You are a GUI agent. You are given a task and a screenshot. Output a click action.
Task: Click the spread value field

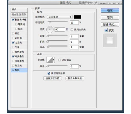click(74, 42)
